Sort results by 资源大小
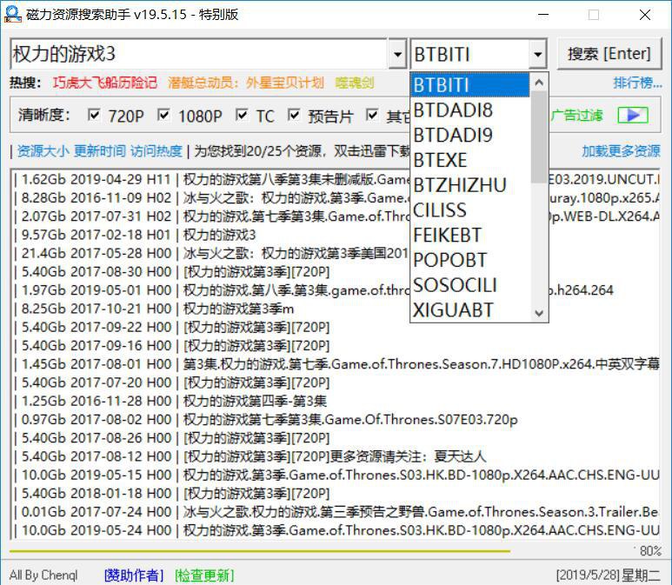The height and width of the screenshot is (585, 672). pyautogui.click(x=43, y=151)
